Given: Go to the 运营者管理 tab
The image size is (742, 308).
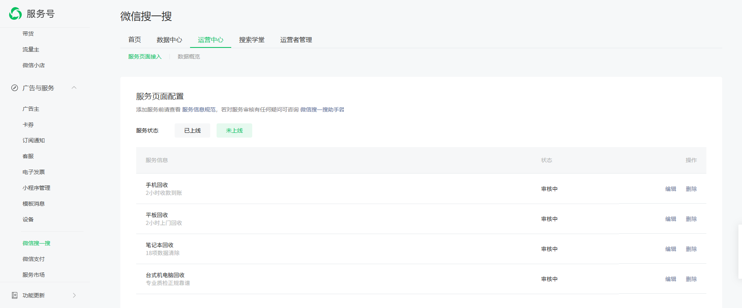Looking at the screenshot, I should coord(296,40).
